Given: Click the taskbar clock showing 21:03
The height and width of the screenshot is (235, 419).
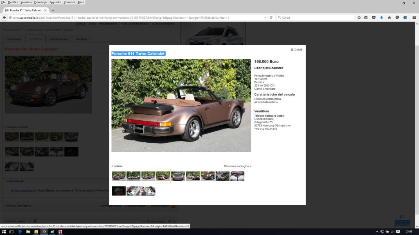Looking at the screenshot, I should coord(409,232).
